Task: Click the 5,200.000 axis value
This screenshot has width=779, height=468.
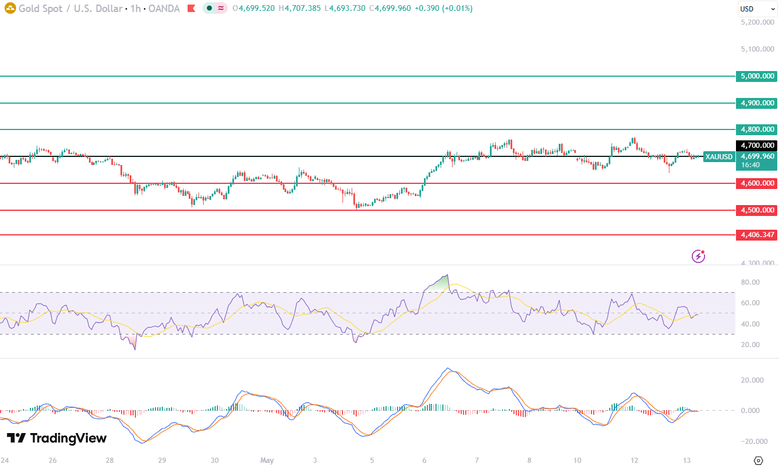Action: [x=758, y=22]
